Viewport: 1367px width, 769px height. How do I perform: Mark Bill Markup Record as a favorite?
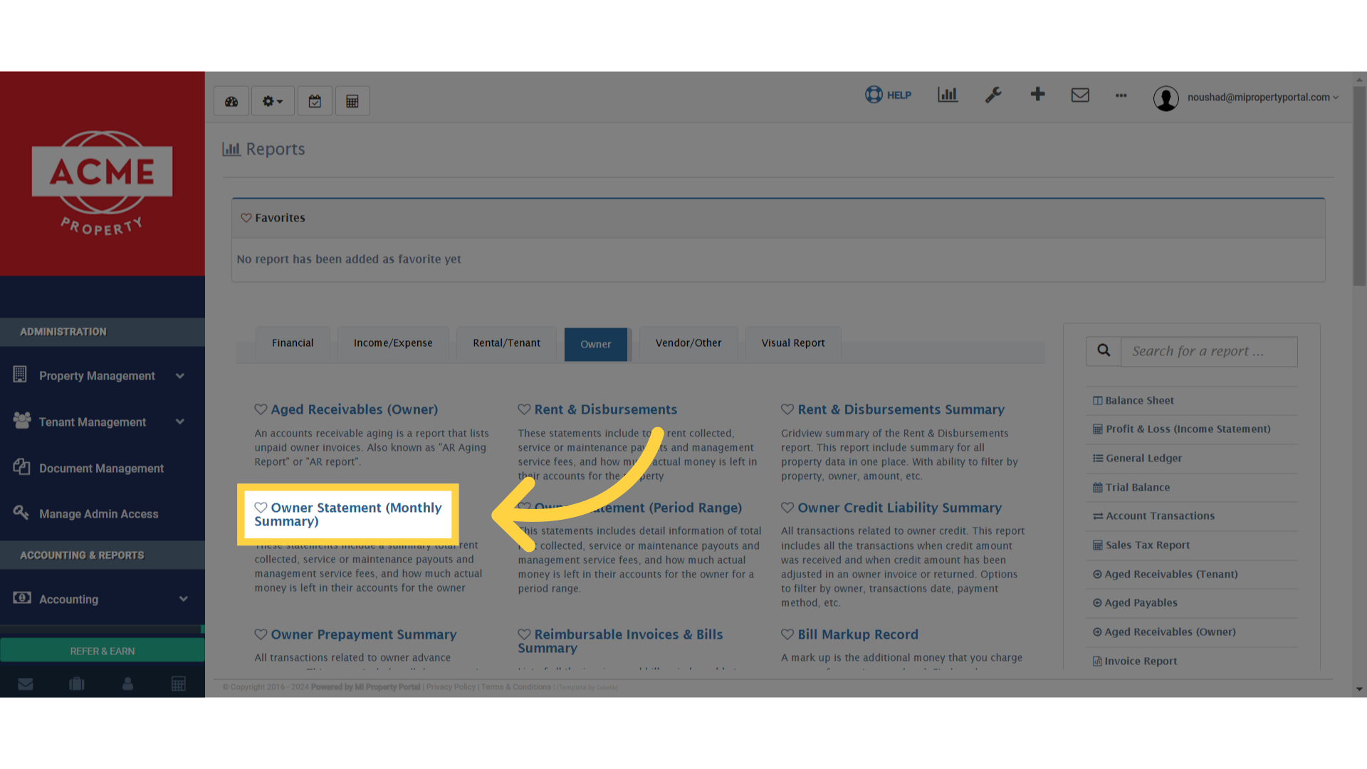pos(788,634)
